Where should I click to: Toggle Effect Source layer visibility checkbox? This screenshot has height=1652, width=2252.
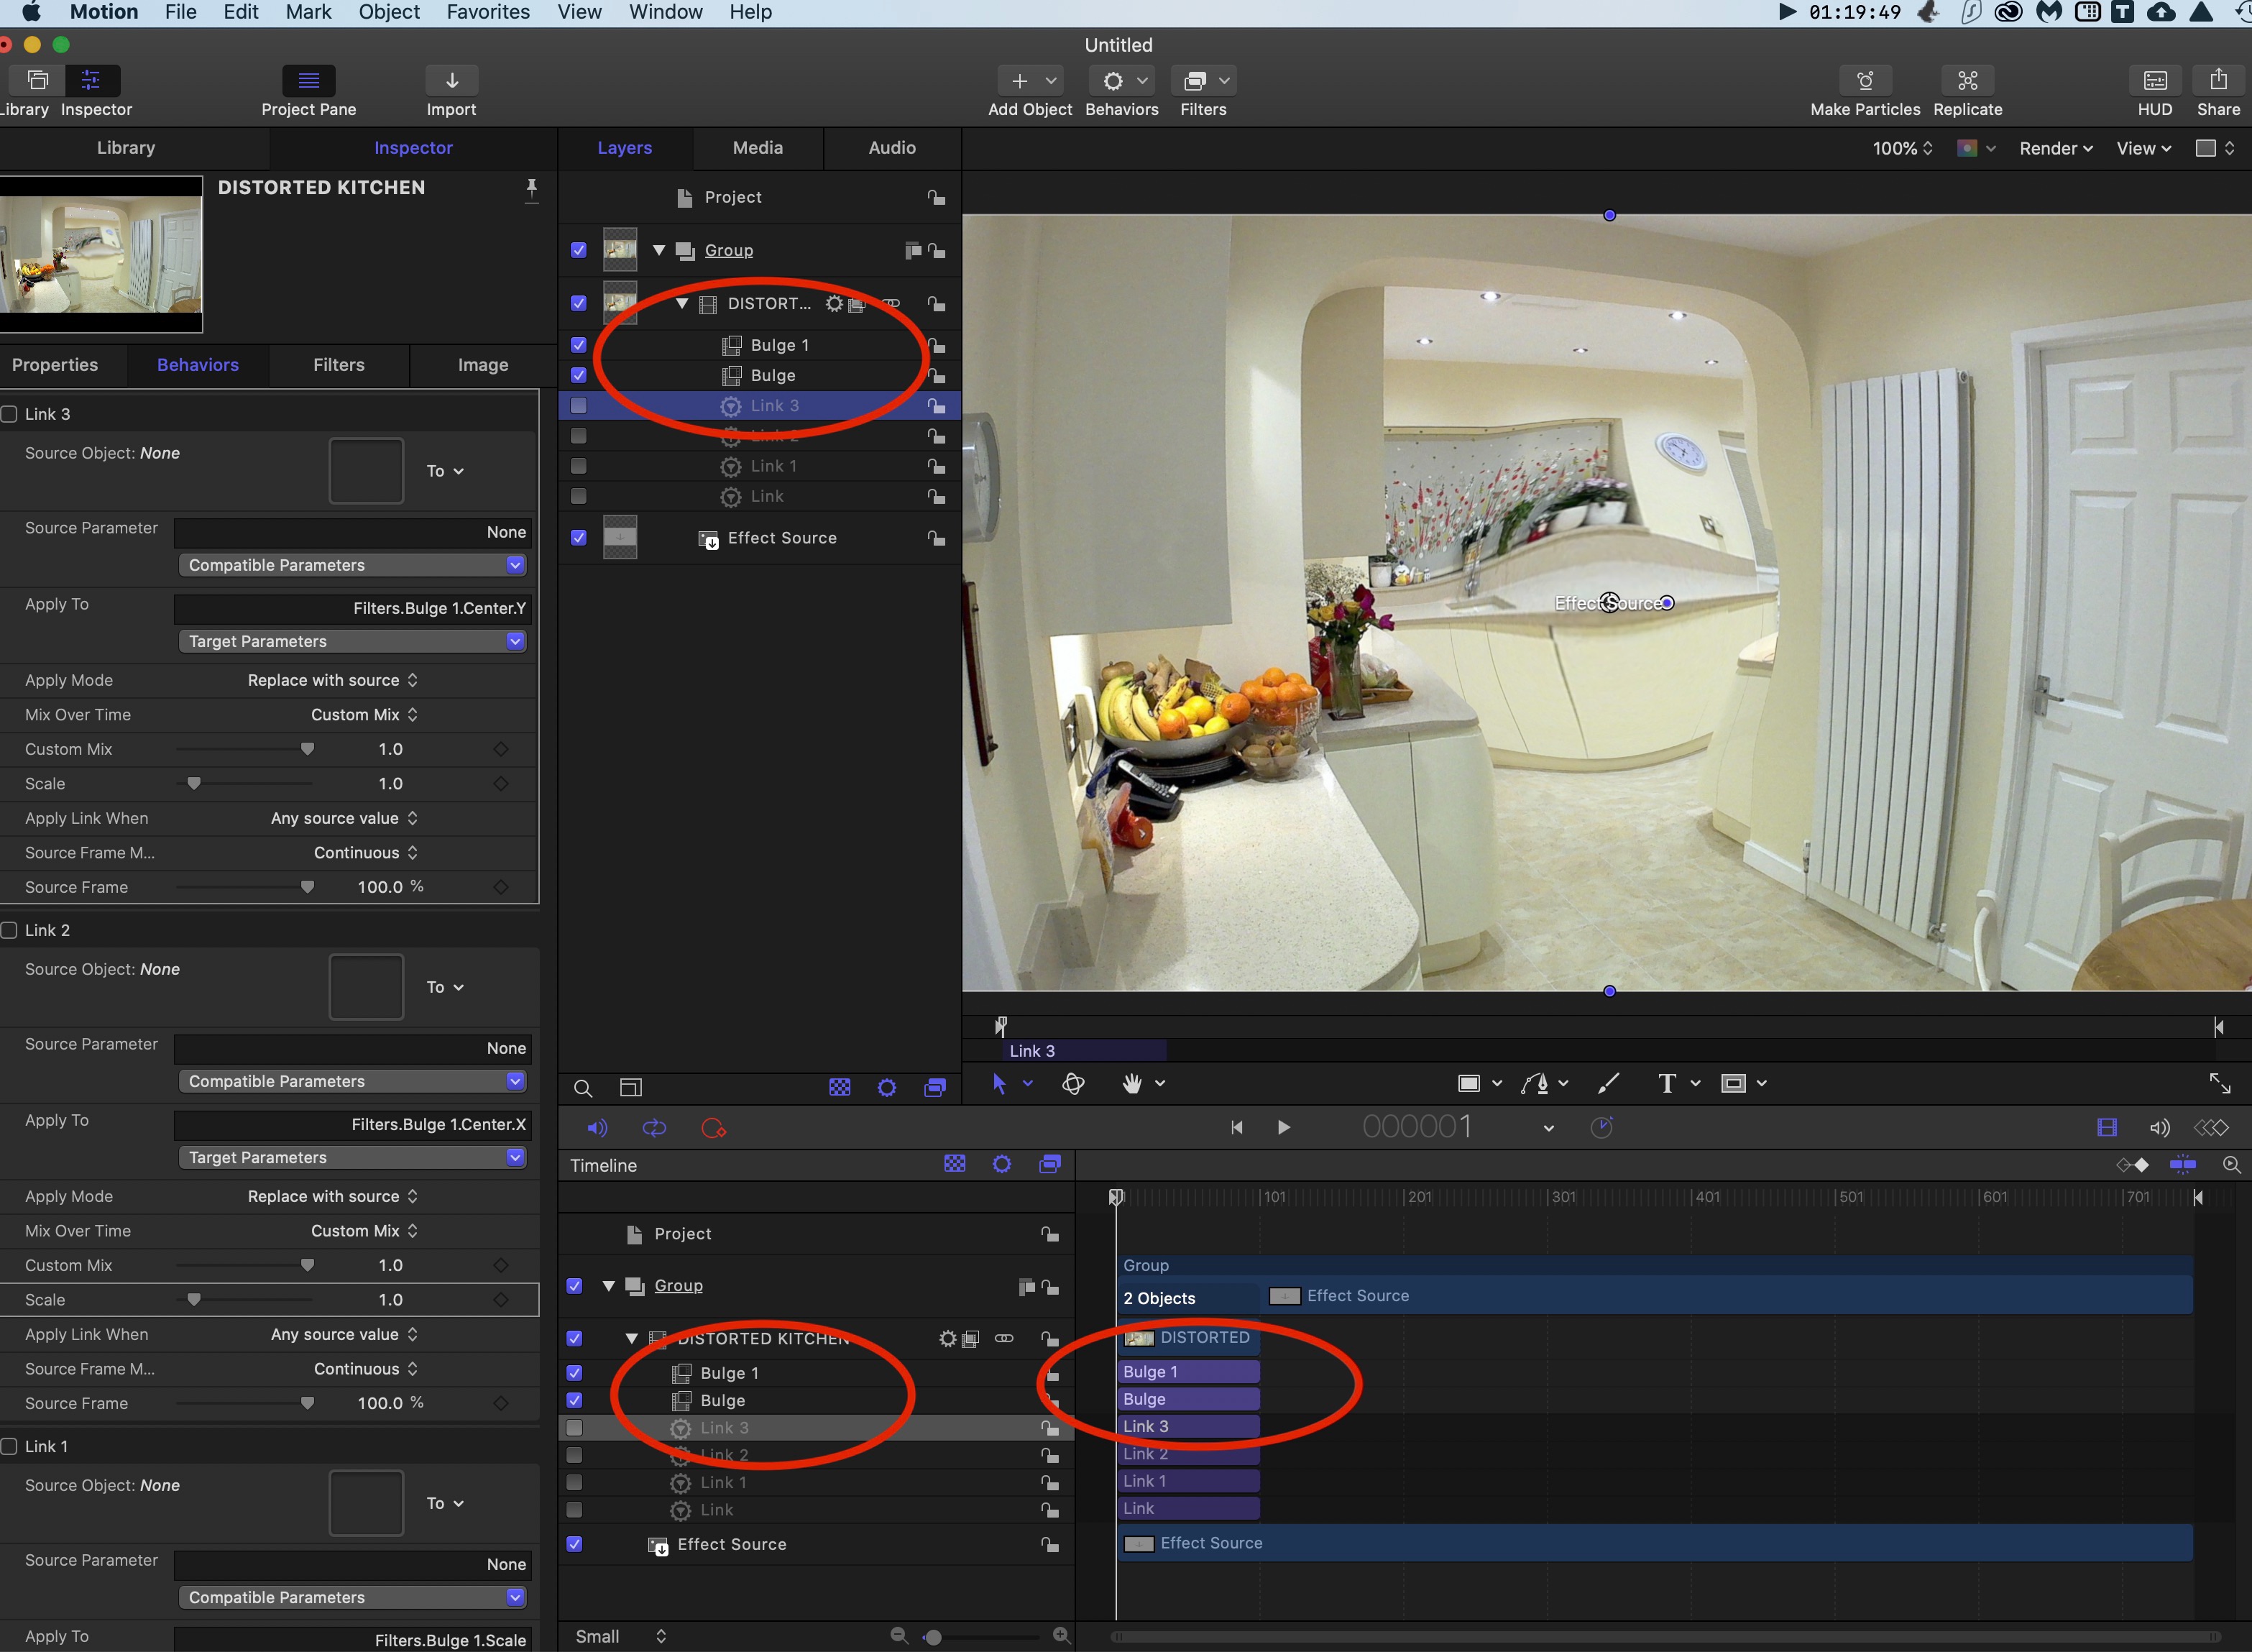pos(578,538)
